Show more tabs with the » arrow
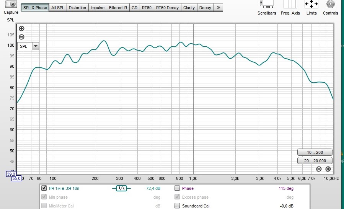Viewport: 344px width, 209px height. pos(218,8)
